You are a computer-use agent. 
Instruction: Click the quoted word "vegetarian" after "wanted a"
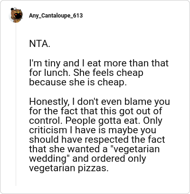pos(136,149)
